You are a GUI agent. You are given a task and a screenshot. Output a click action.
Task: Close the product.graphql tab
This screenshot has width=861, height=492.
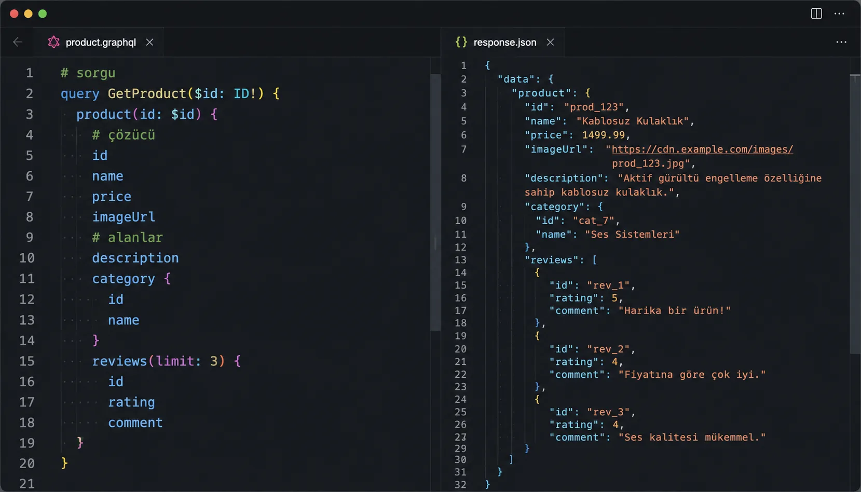tap(149, 42)
